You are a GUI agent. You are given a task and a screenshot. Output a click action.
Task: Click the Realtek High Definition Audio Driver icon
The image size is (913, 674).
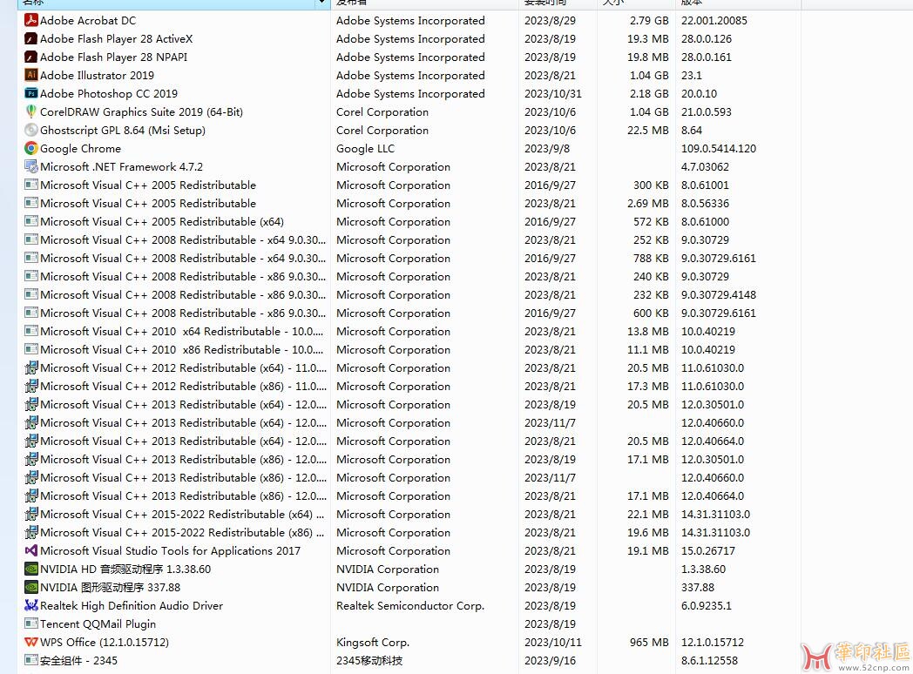point(30,606)
